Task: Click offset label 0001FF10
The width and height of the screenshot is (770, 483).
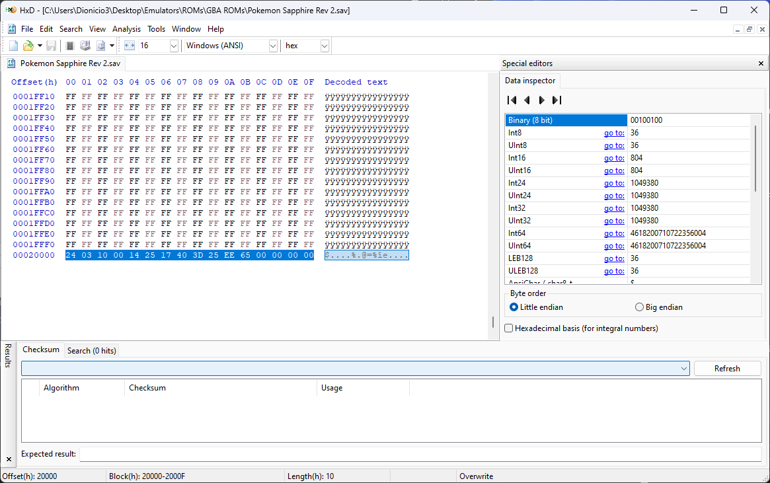Action: click(x=34, y=96)
